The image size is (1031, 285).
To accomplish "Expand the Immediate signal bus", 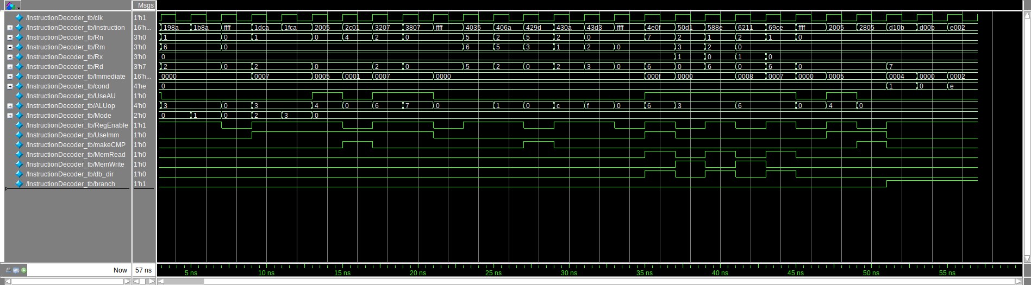I will click(x=10, y=77).
